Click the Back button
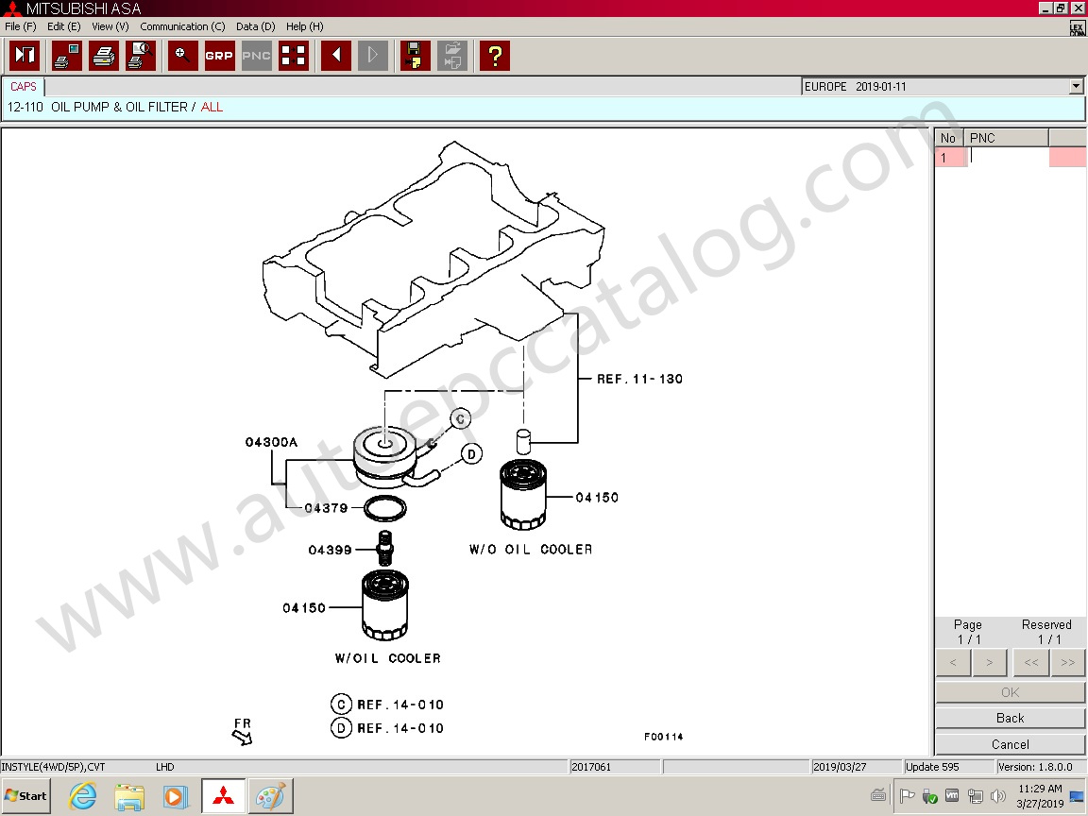The width and height of the screenshot is (1088, 816). (1011, 718)
